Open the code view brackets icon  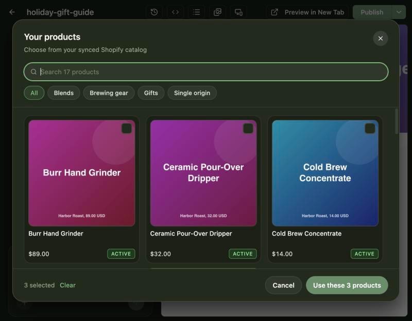175,12
